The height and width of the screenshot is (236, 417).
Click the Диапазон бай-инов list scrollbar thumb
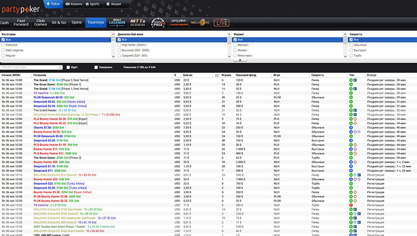pos(229,40)
